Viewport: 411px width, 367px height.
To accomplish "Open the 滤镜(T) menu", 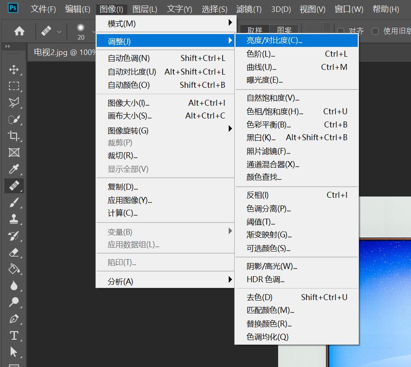I will click(x=249, y=9).
